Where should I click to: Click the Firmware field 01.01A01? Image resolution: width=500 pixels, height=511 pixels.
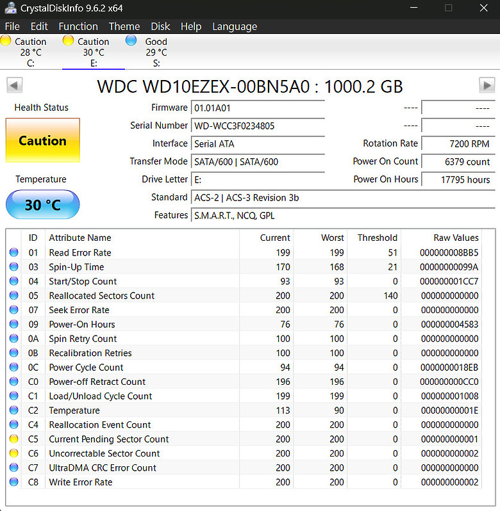tap(258, 108)
